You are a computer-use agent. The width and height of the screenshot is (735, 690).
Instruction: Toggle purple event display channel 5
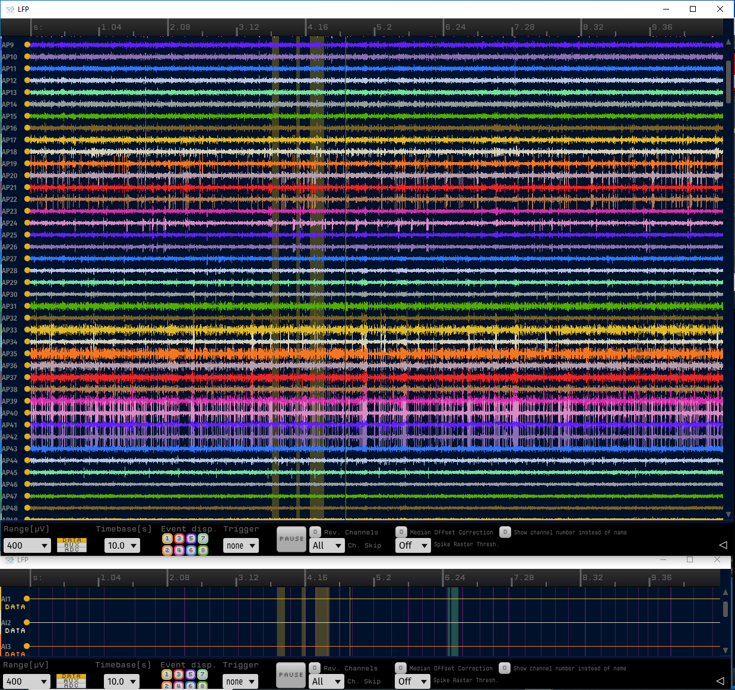[x=191, y=538]
